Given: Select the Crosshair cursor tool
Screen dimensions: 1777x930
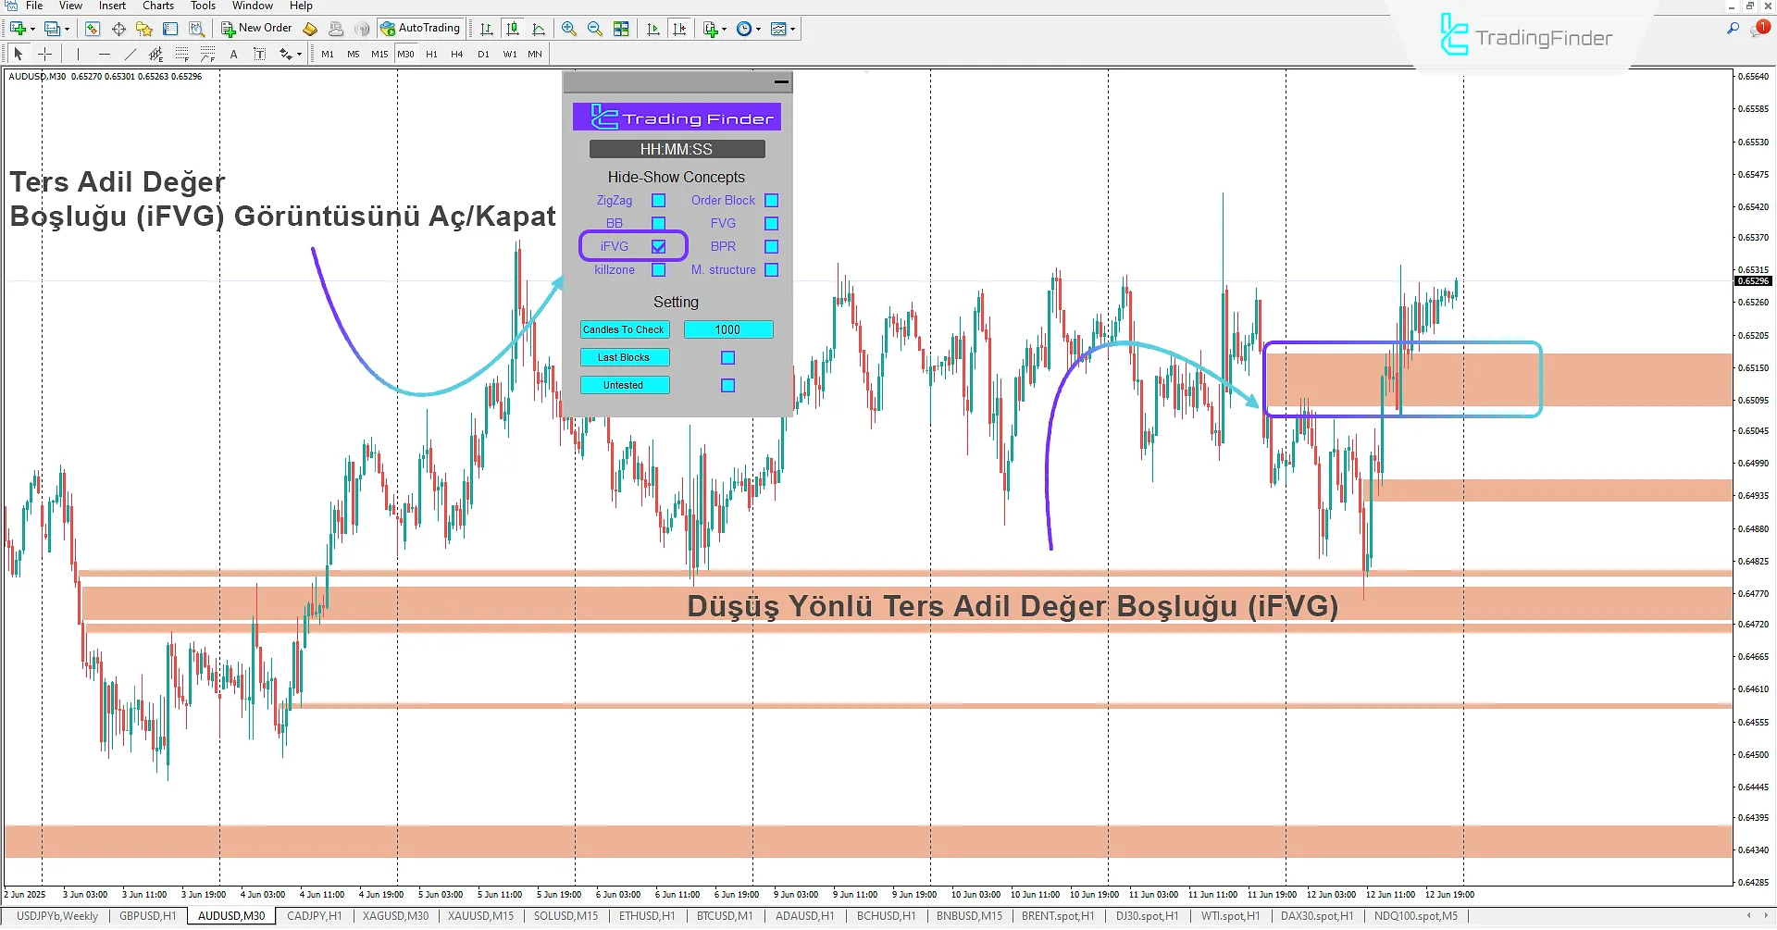Looking at the screenshot, I should point(44,55).
